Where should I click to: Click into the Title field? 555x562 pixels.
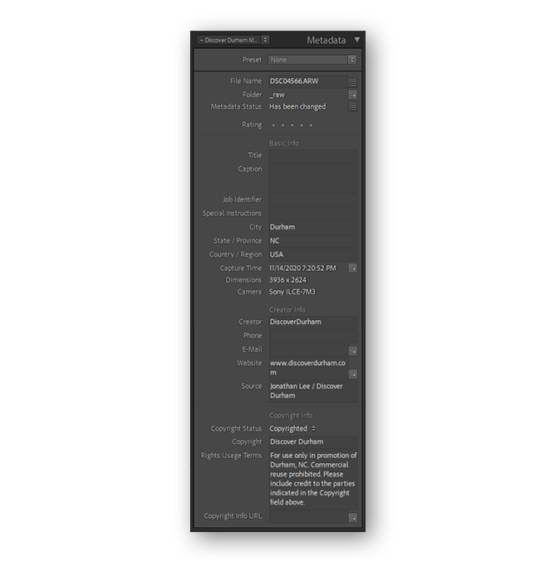312,155
